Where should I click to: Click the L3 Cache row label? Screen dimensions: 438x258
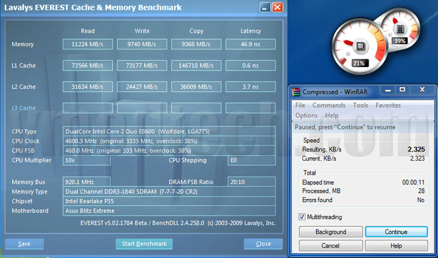click(24, 108)
